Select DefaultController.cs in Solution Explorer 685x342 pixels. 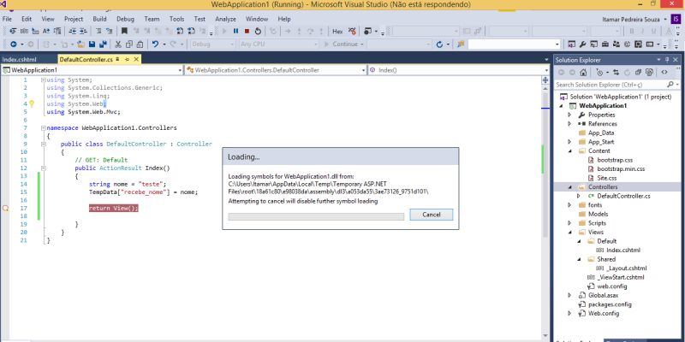click(x=623, y=197)
